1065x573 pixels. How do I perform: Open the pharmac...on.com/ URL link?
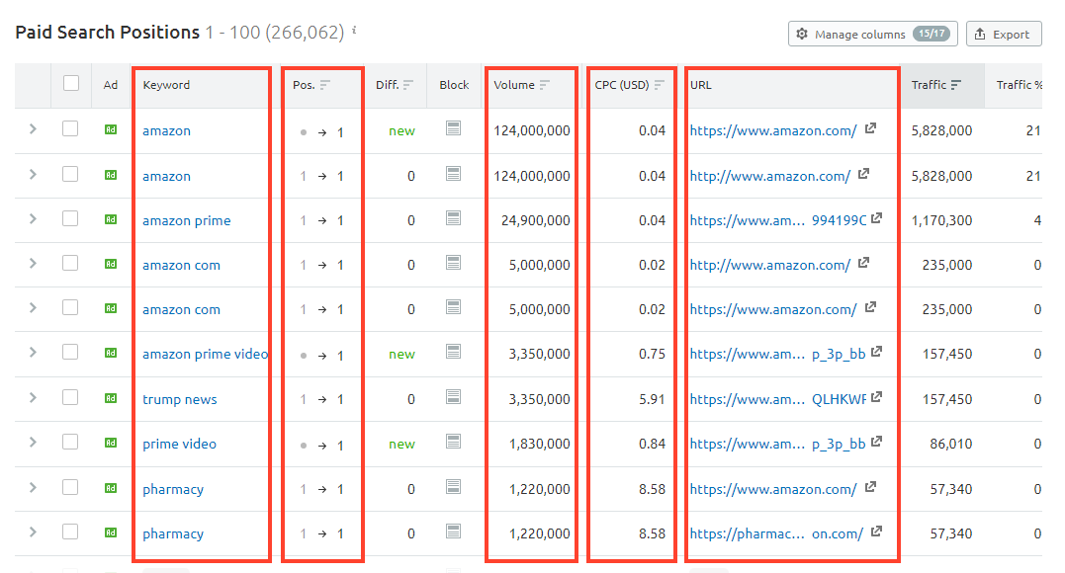point(776,533)
